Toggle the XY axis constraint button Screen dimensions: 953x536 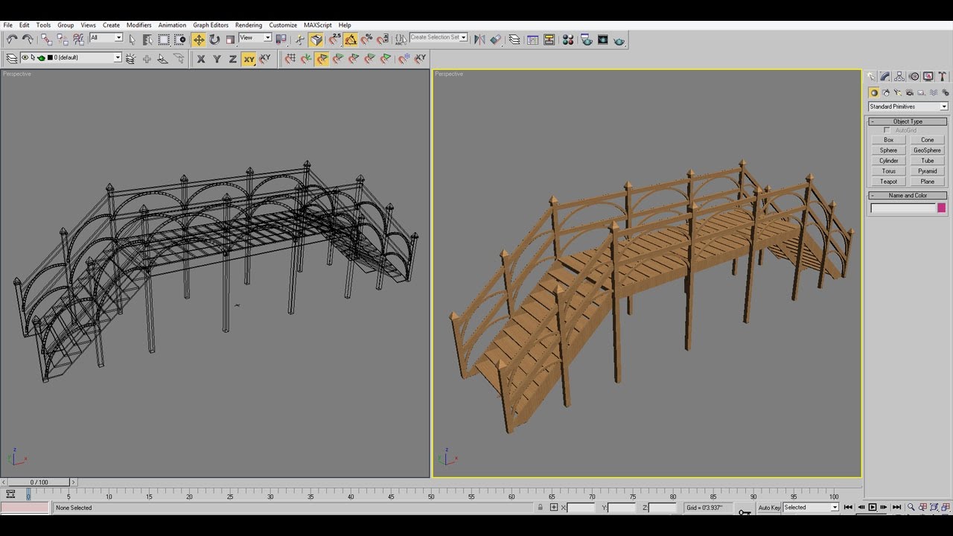tap(249, 59)
